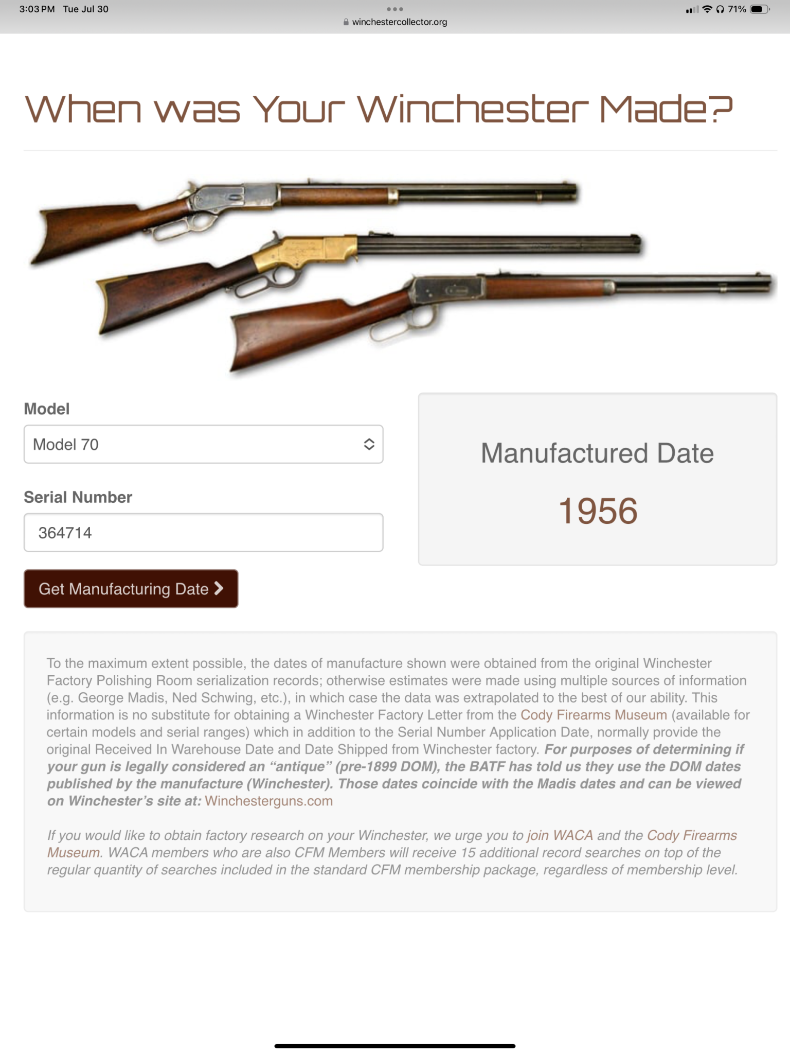Tap the home indicator bar
This screenshot has width=790, height=1054.
(x=394, y=1046)
